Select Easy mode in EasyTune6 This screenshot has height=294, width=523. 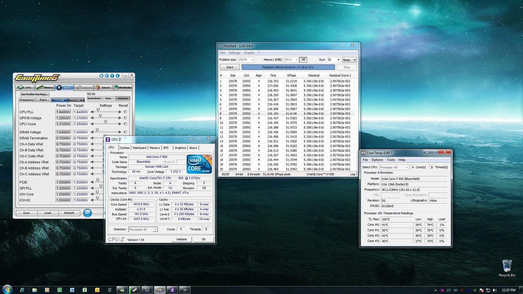pyautogui.click(x=108, y=98)
